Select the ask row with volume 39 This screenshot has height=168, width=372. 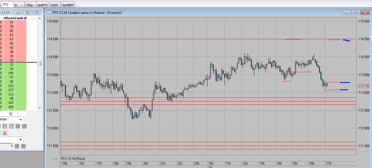click(x=13, y=56)
